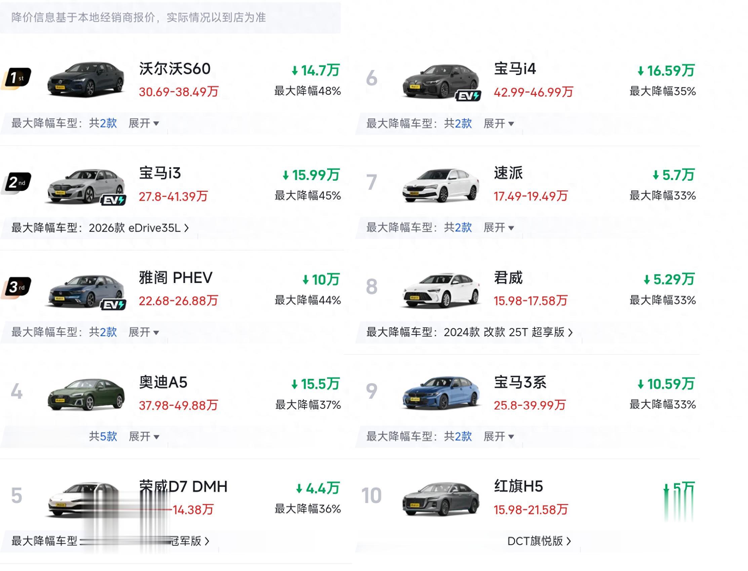Click the EV badge on 宝马i4
Screen dimensions: 748x571
(468, 96)
